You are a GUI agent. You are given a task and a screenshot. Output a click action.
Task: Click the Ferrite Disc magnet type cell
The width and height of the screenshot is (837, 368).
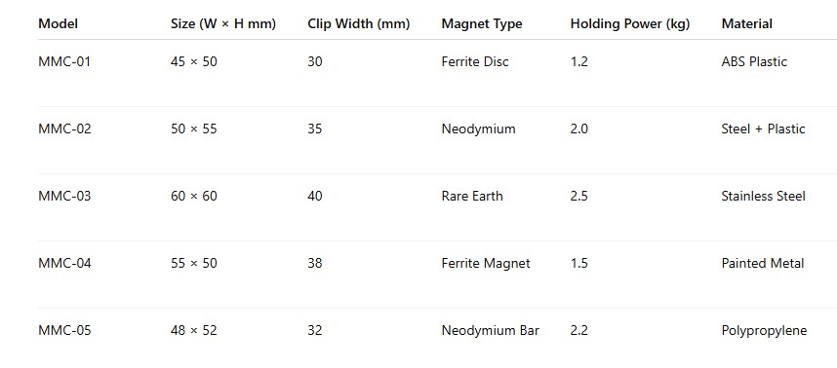475,61
